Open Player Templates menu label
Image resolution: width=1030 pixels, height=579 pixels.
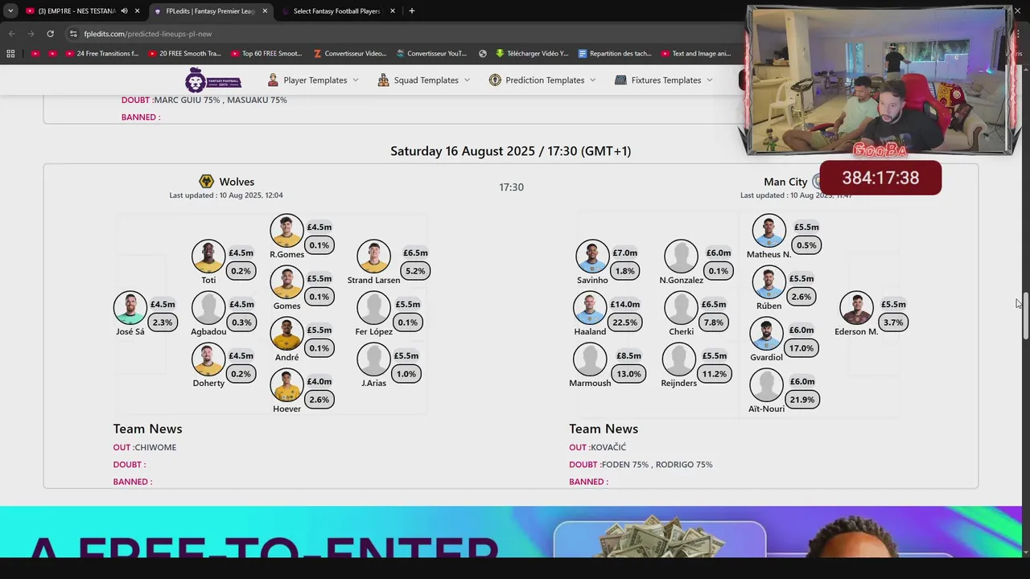click(x=315, y=80)
